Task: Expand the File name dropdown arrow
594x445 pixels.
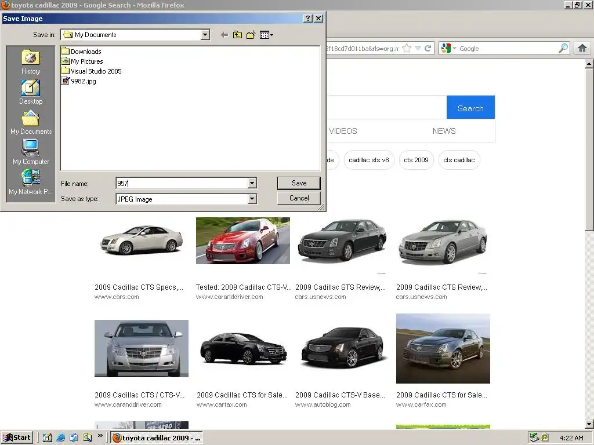Action: tap(252, 184)
